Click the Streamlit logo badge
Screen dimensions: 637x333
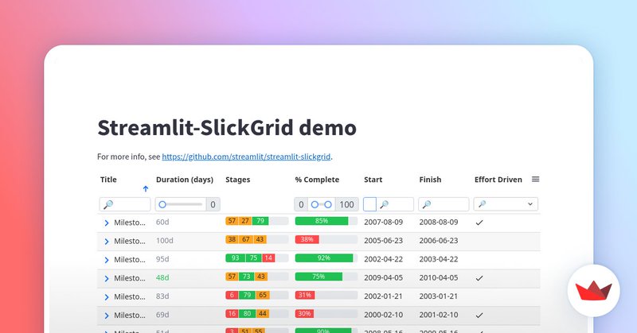click(x=593, y=290)
